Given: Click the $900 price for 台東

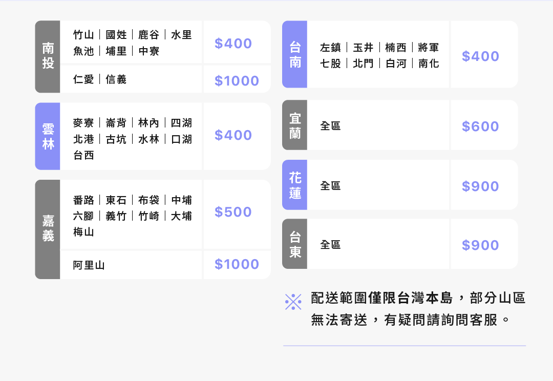Looking at the screenshot, I should pyautogui.click(x=480, y=245).
